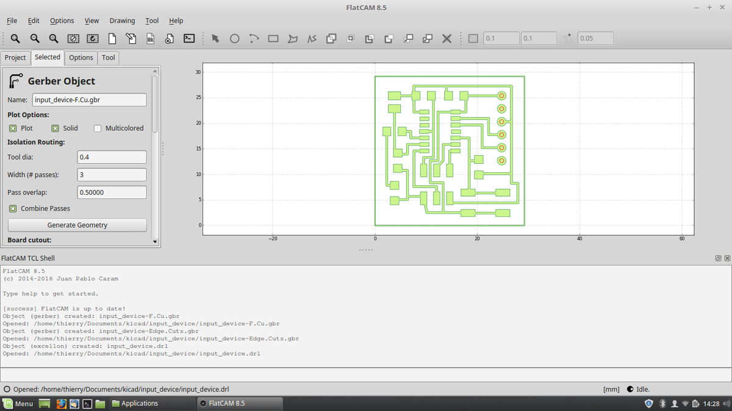Toggle the Snap to grid icon
The width and height of the screenshot is (732, 411).
(473, 38)
